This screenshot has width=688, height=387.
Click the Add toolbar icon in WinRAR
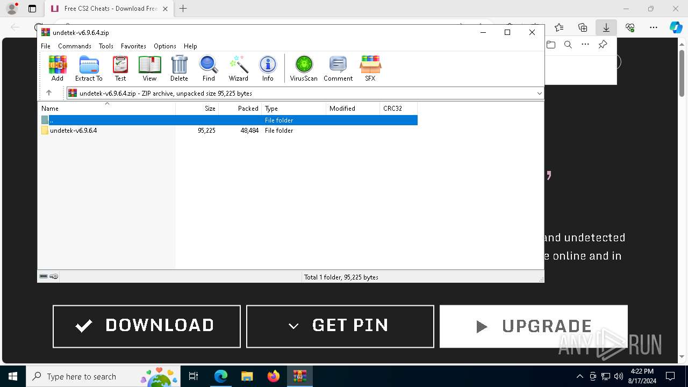(58, 68)
